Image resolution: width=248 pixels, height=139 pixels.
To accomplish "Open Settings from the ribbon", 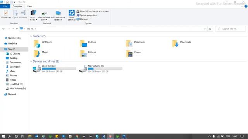I will 71,15.
